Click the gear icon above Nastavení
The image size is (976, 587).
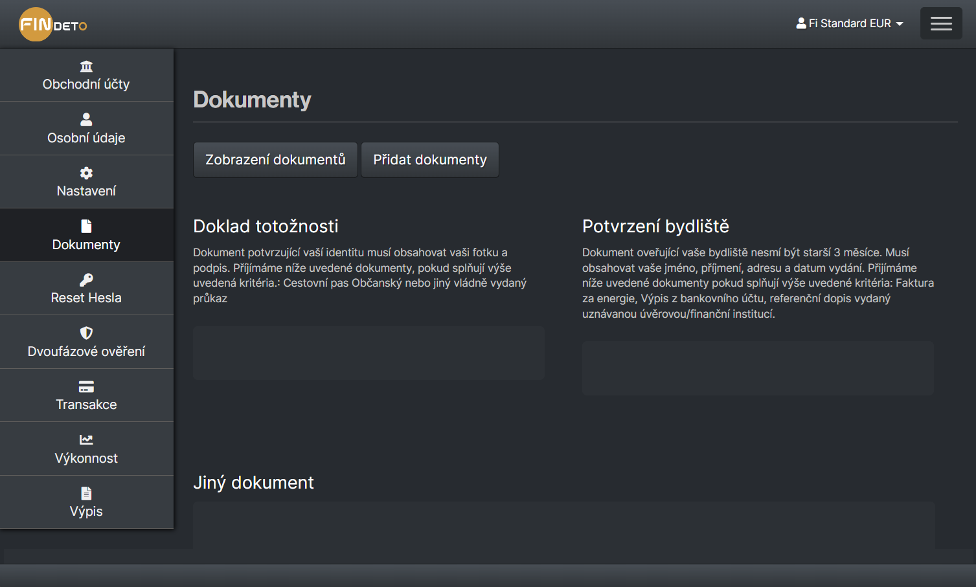point(86,173)
